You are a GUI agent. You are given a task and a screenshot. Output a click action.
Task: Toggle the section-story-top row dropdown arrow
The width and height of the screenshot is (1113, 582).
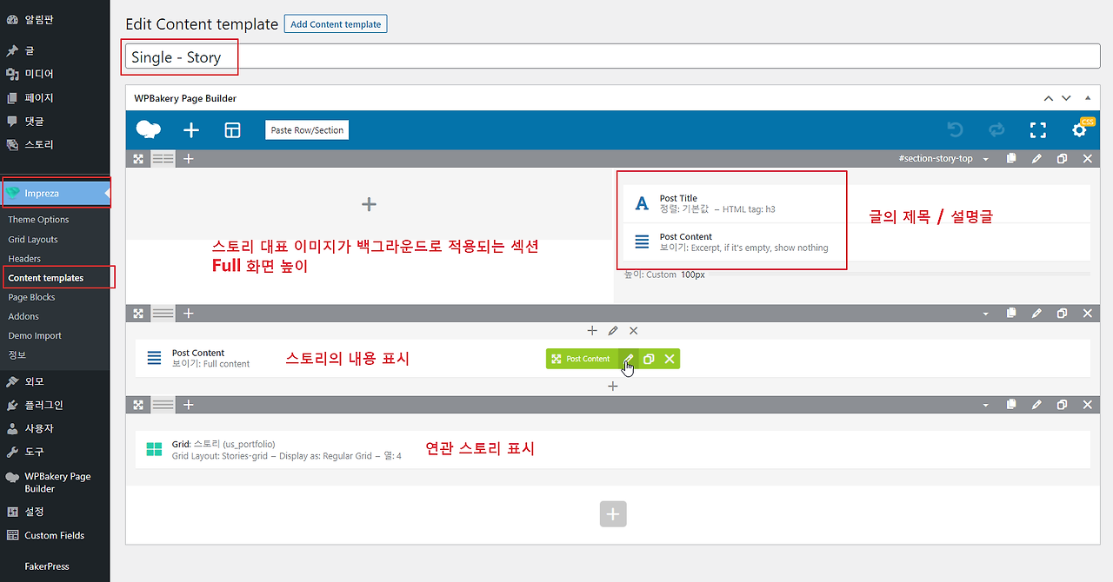985,160
